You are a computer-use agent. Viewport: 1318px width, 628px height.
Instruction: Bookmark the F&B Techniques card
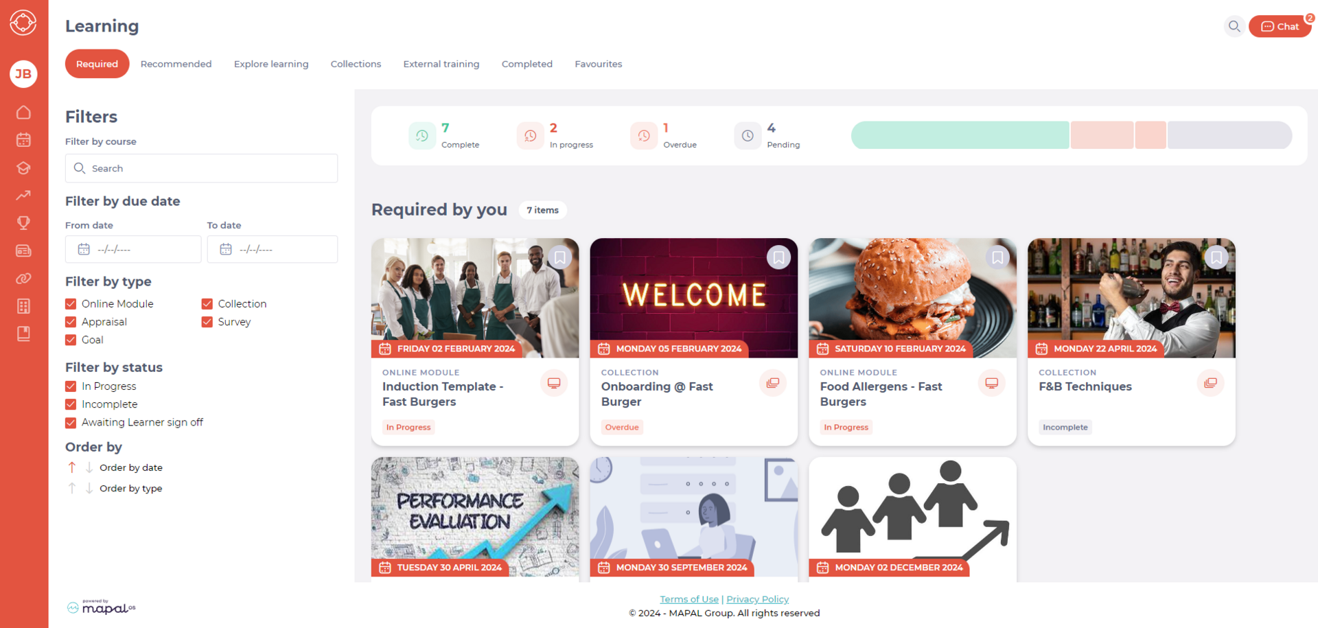(x=1216, y=257)
